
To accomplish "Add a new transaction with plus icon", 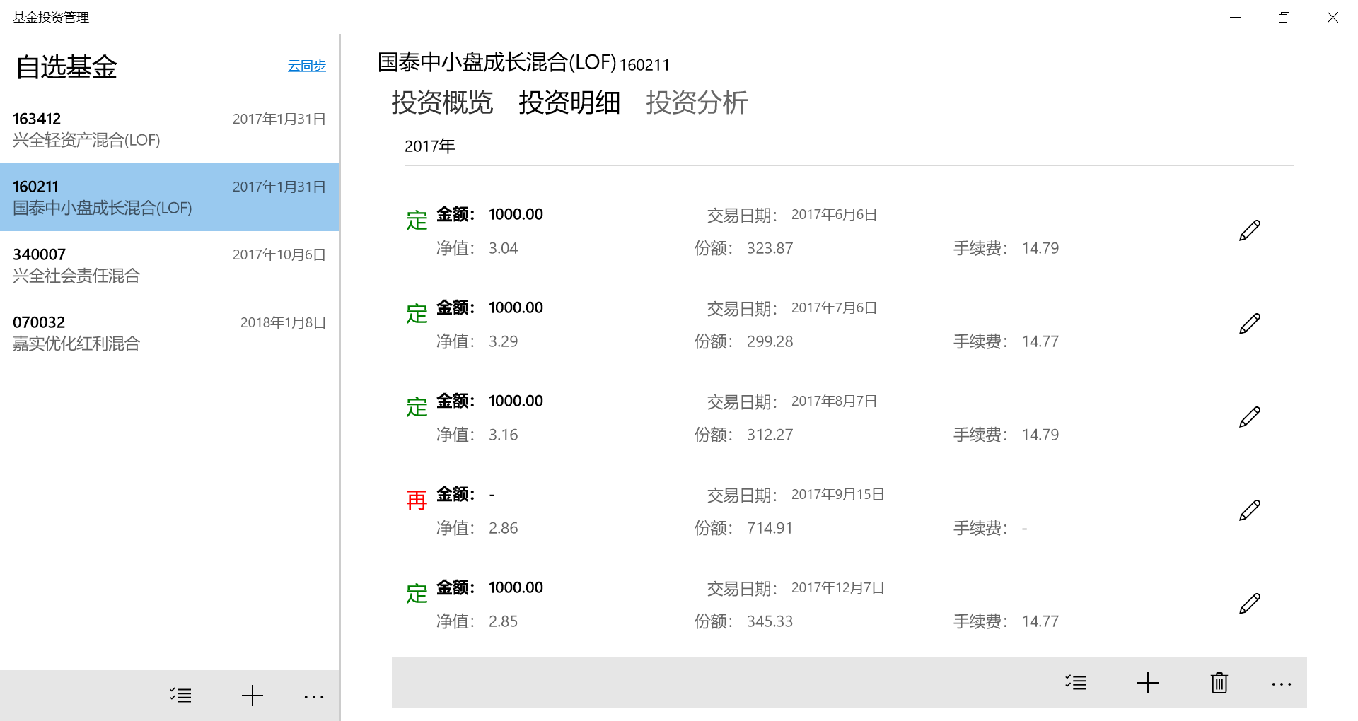I will pyautogui.click(x=1147, y=683).
